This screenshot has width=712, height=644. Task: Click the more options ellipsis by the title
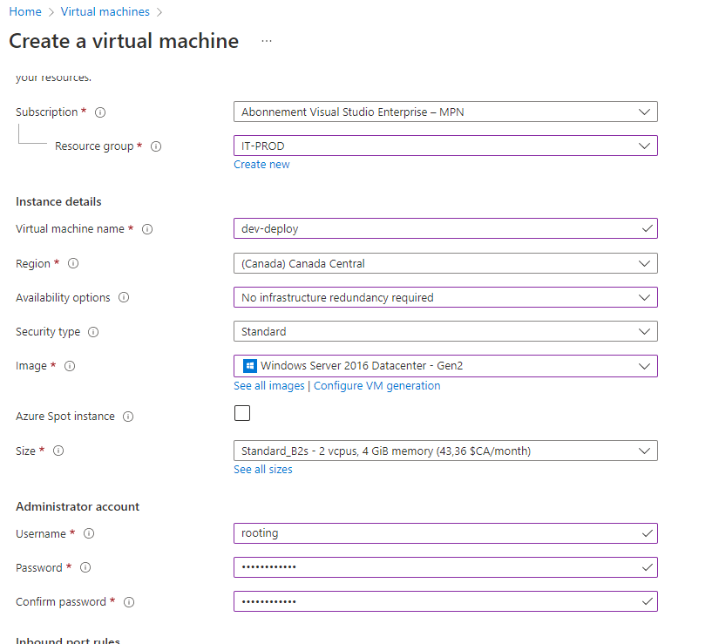pyautogui.click(x=267, y=41)
